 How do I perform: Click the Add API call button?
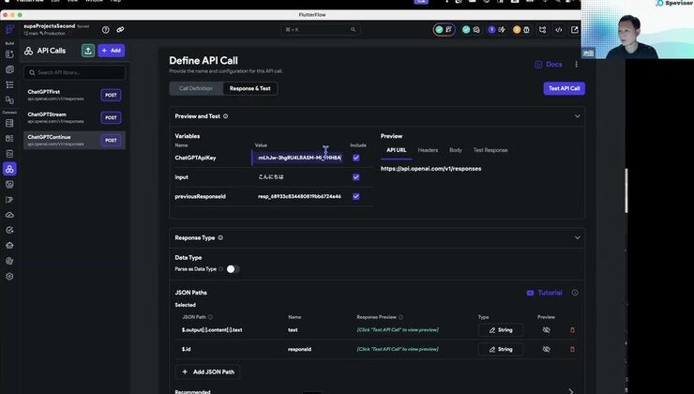[111, 51]
